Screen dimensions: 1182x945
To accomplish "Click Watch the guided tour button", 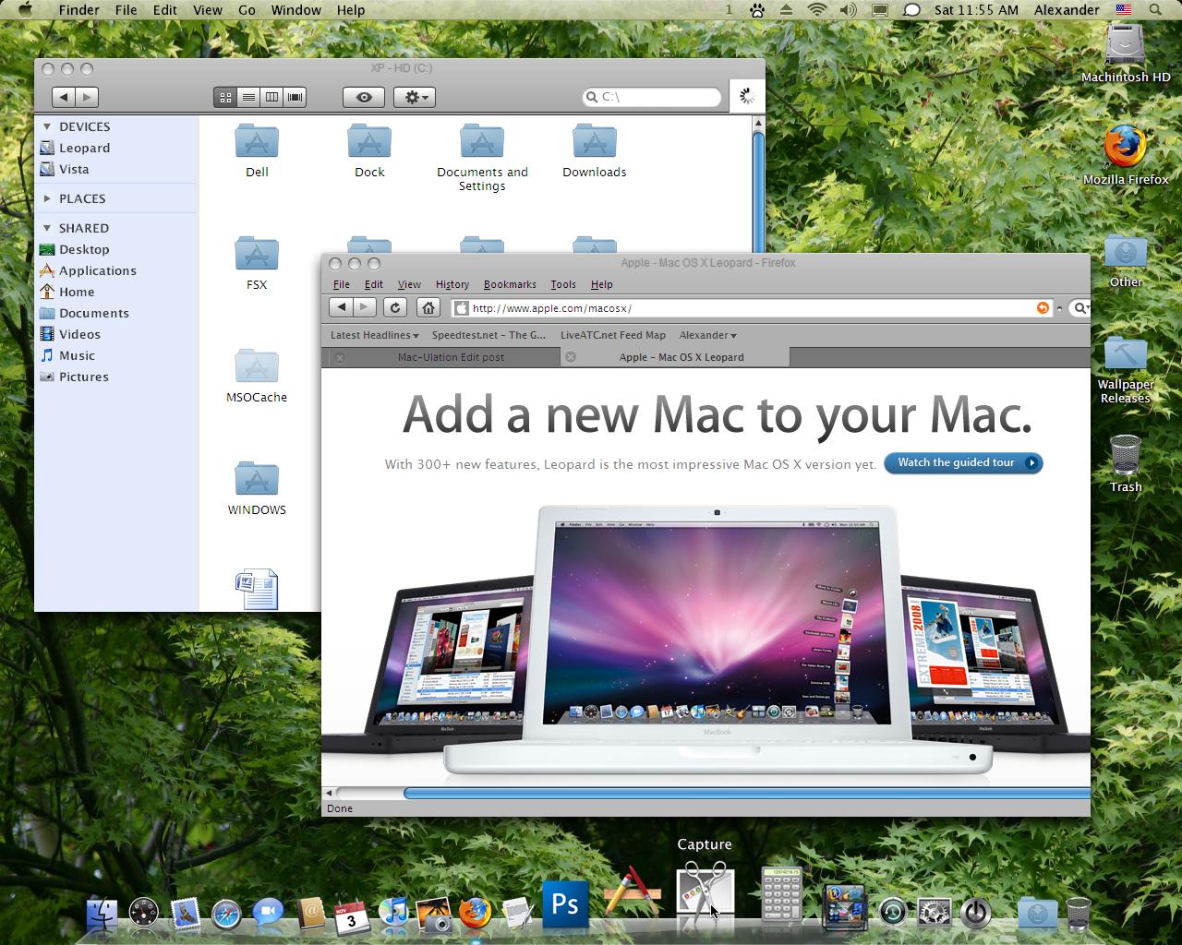I will tap(963, 463).
